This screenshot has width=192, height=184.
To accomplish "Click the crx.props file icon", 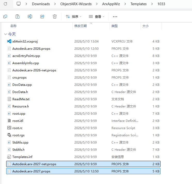I will (x=9, y=77).
